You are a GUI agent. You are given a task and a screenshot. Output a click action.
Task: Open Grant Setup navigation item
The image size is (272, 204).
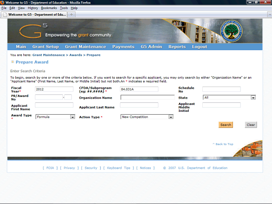click(45, 47)
